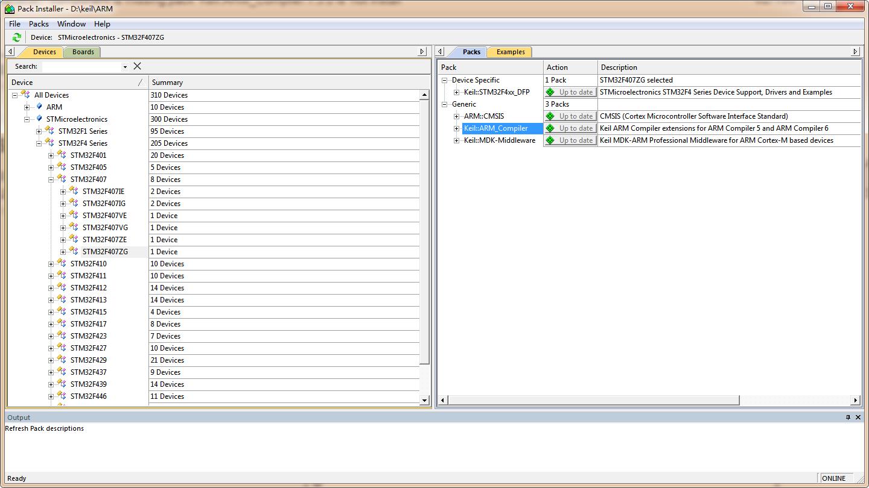Click the Action column header
The image size is (869, 488).
(x=570, y=67)
